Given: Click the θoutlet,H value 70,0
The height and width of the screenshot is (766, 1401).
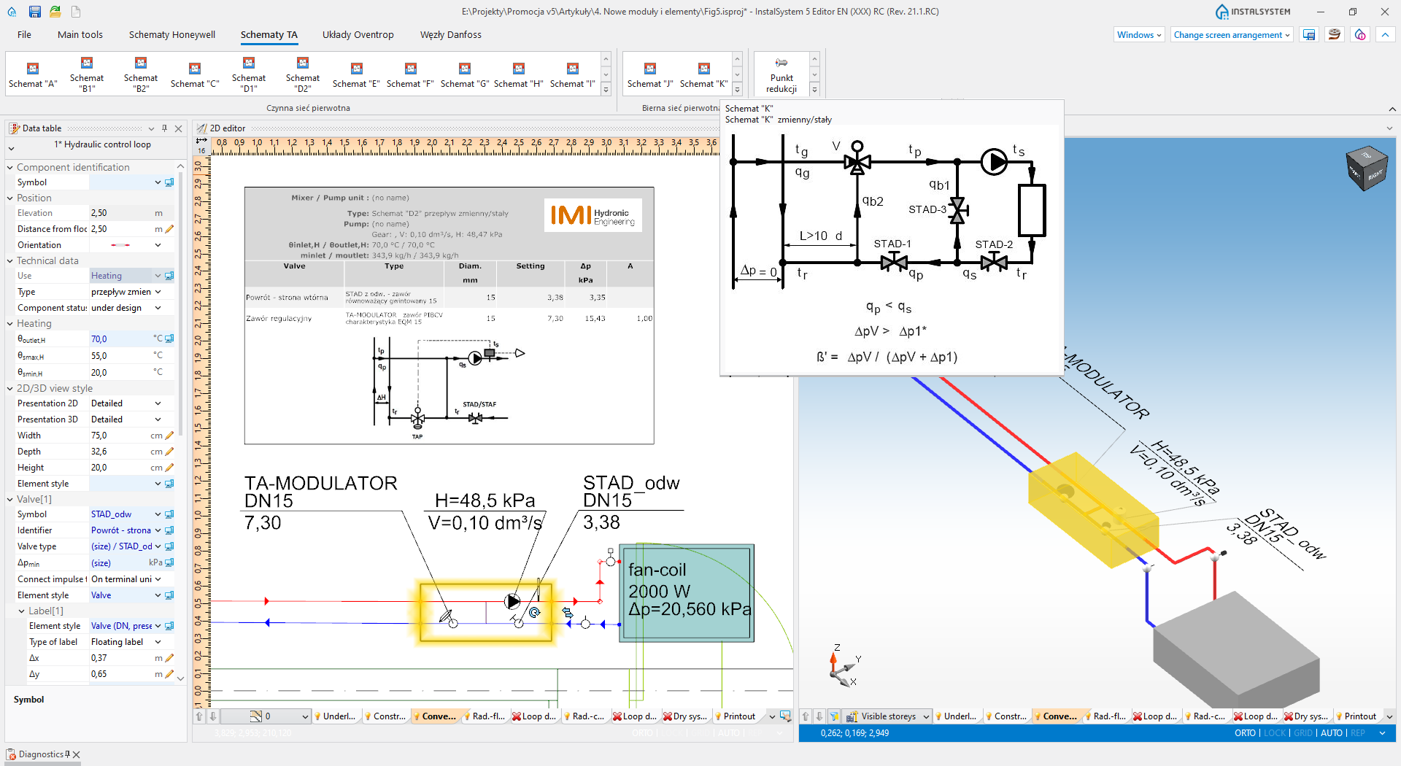Looking at the screenshot, I should [120, 339].
